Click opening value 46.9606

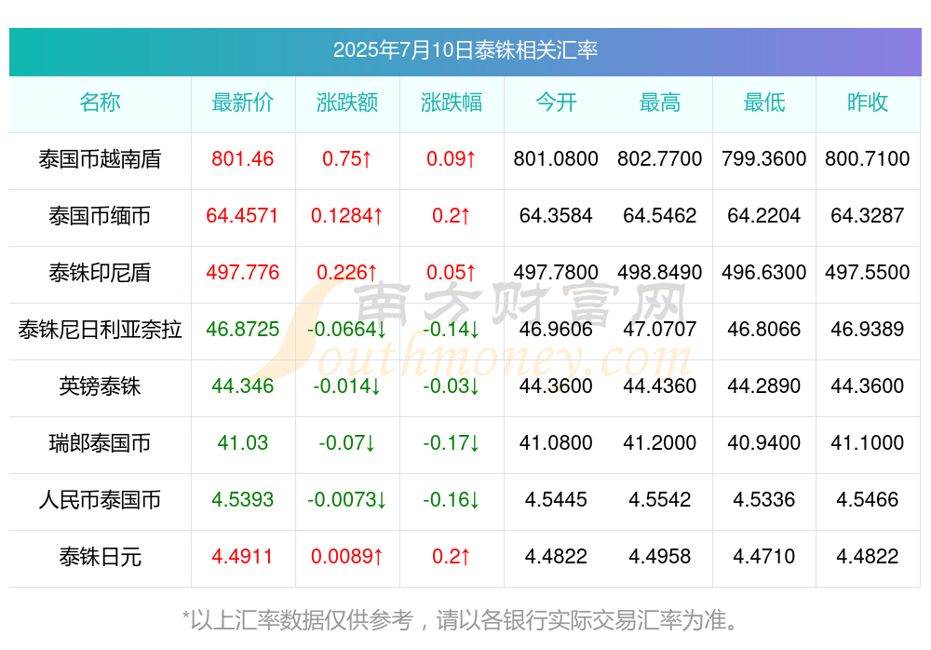[556, 329]
